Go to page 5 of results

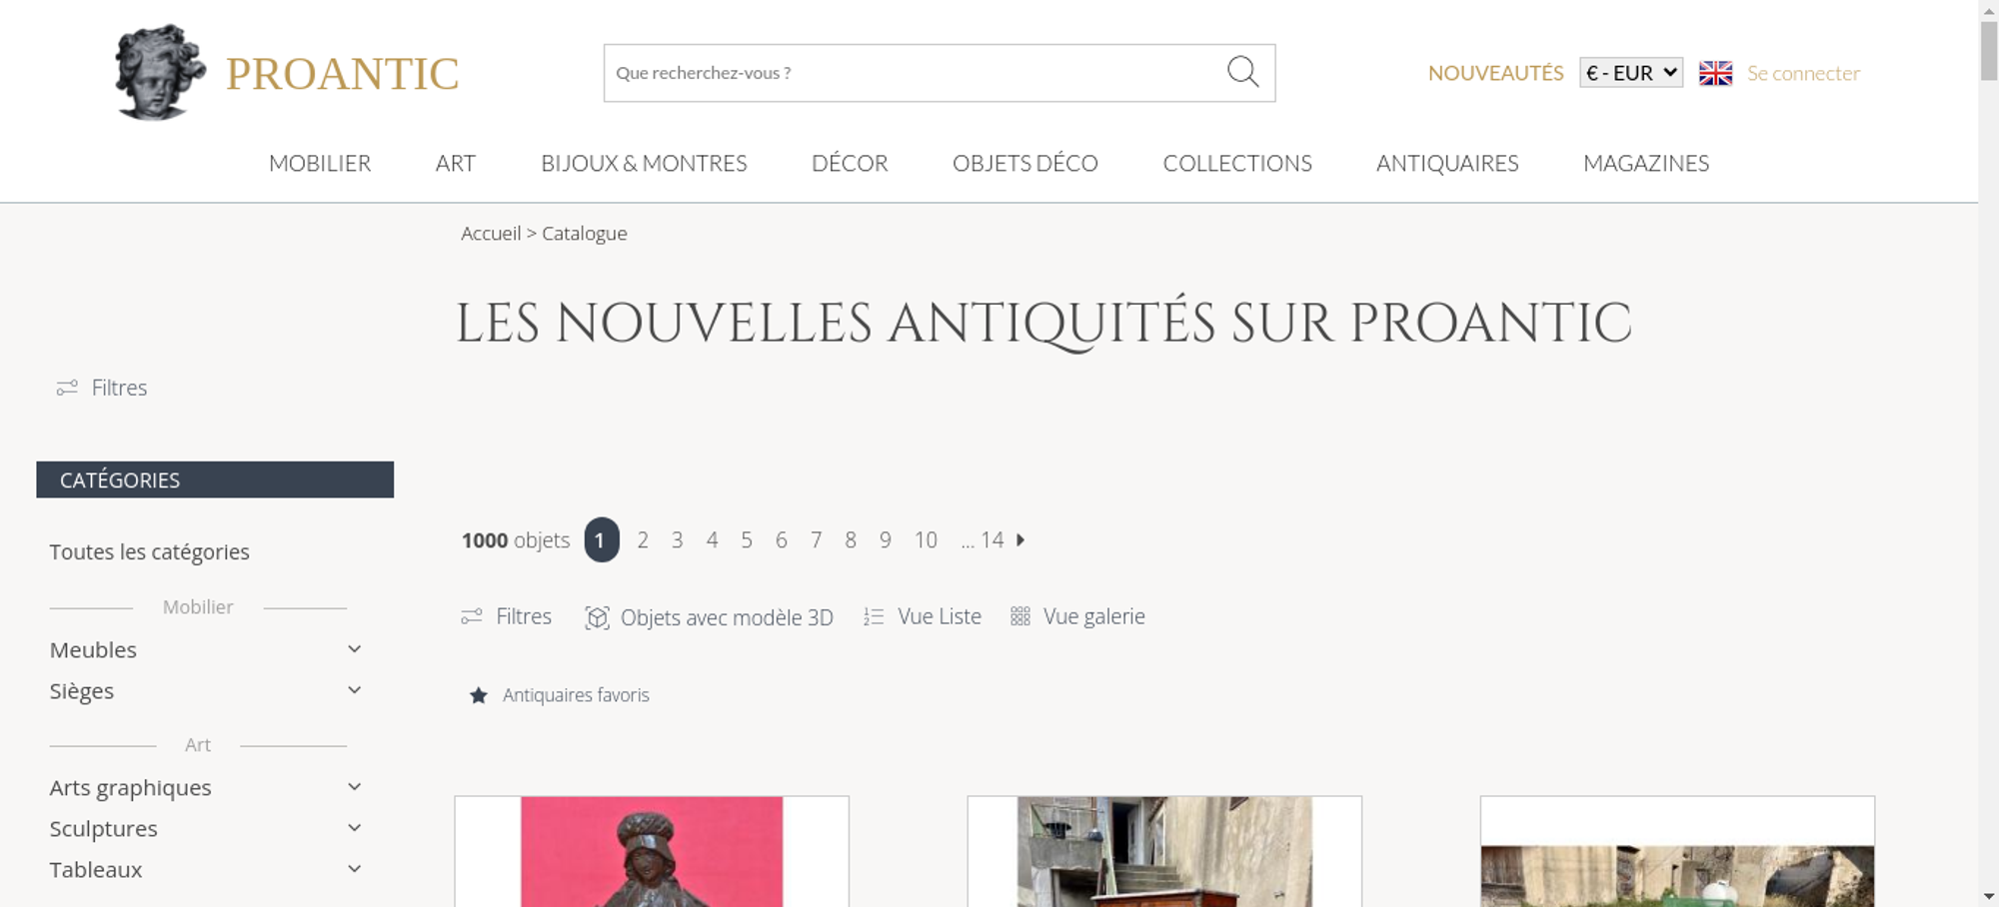pos(747,540)
